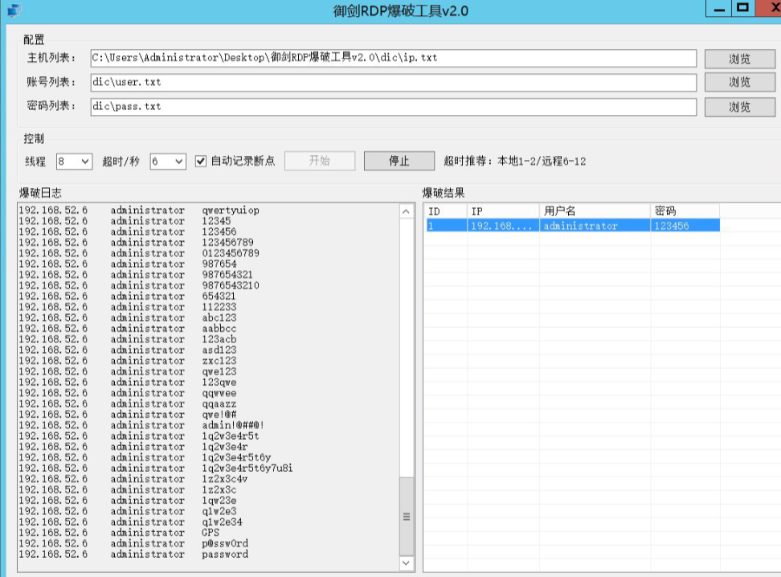Select the first row in 爆破结果 table

coord(572,227)
